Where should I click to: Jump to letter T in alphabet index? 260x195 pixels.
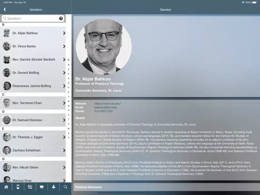(x=68, y=120)
